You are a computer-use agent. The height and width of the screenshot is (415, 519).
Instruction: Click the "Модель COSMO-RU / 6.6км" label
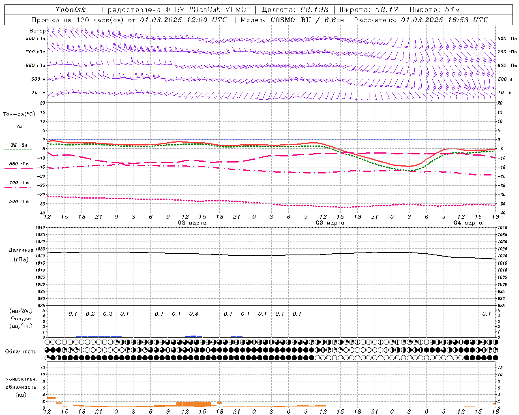[x=292, y=20]
